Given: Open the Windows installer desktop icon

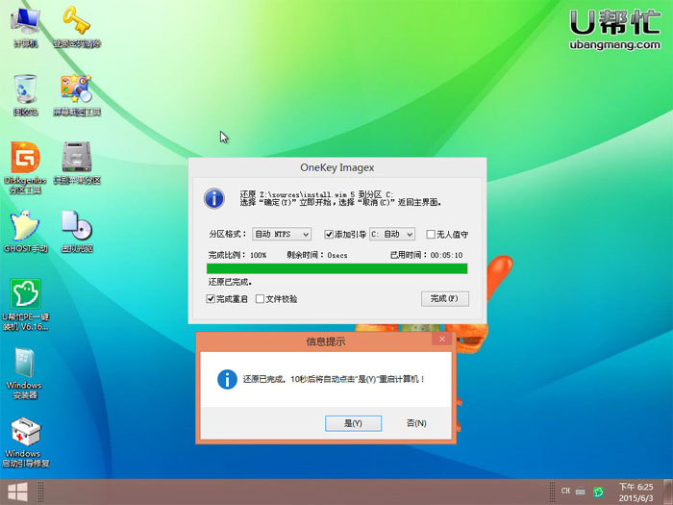Looking at the screenshot, I should pos(25,366).
